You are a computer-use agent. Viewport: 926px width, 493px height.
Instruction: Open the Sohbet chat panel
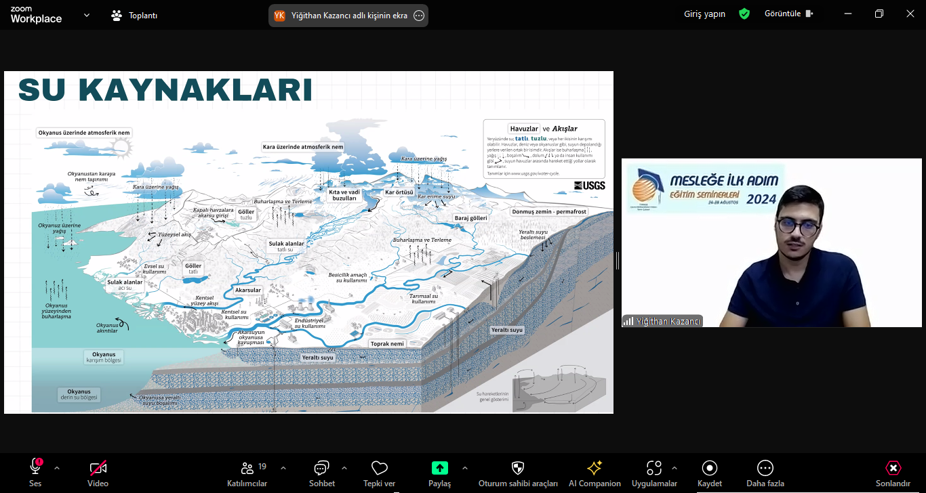[322, 468]
